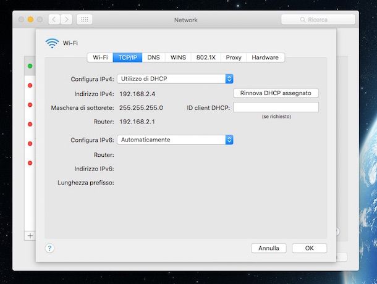Click the Annulla button
This screenshot has height=284, width=377.
point(269,248)
